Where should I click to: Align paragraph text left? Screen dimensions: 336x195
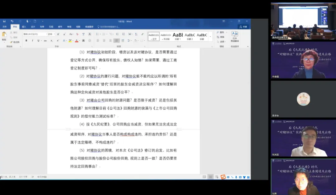click(x=98, y=40)
